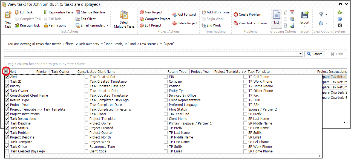Open the task Permissions option
Viewport: 351px width, 159px height.
tap(55, 25)
